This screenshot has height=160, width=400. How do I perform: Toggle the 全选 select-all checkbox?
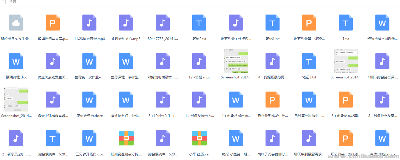tap(4, 2)
